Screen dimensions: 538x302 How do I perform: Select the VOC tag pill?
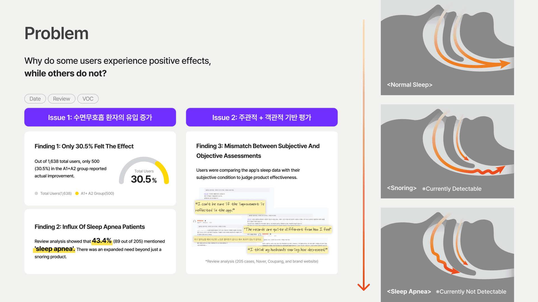pyautogui.click(x=88, y=99)
